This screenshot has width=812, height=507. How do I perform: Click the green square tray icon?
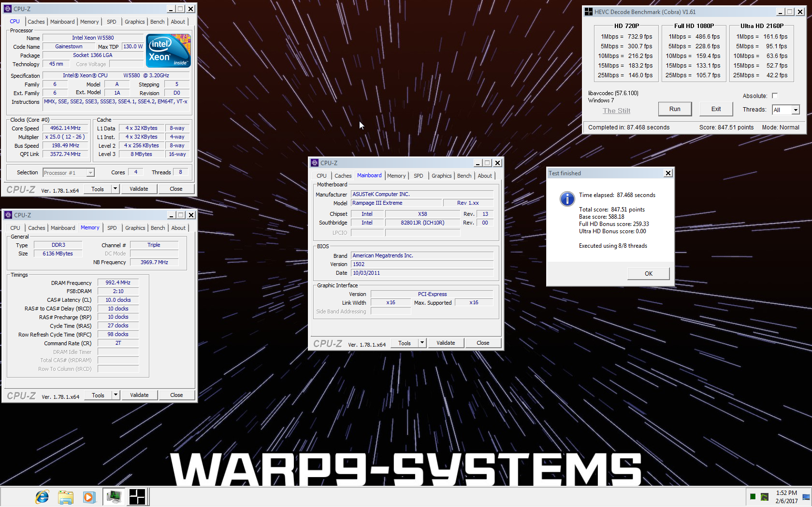pyautogui.click(x=753, y=496)
